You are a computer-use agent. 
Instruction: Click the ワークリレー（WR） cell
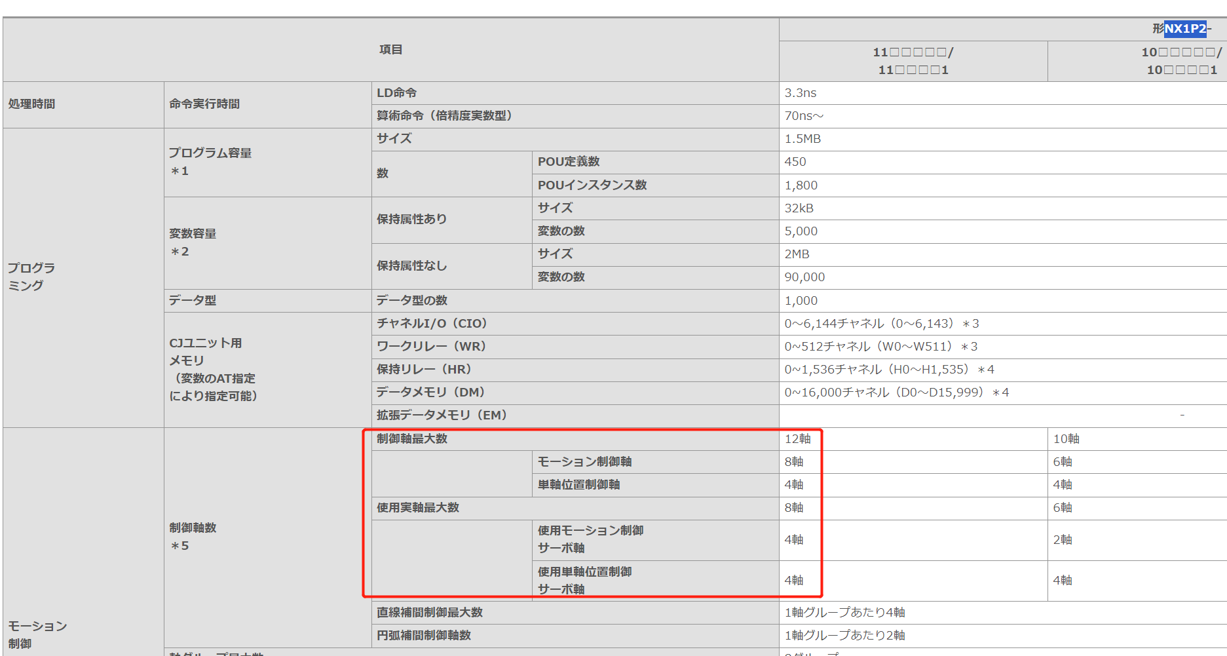(x=431, y=347)
